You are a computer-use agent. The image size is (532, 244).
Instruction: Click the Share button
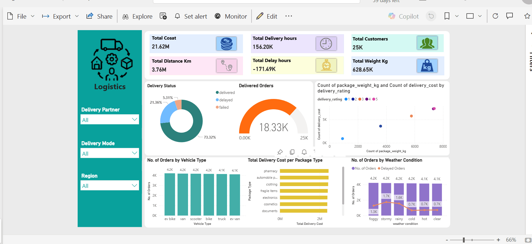(99, 16)
